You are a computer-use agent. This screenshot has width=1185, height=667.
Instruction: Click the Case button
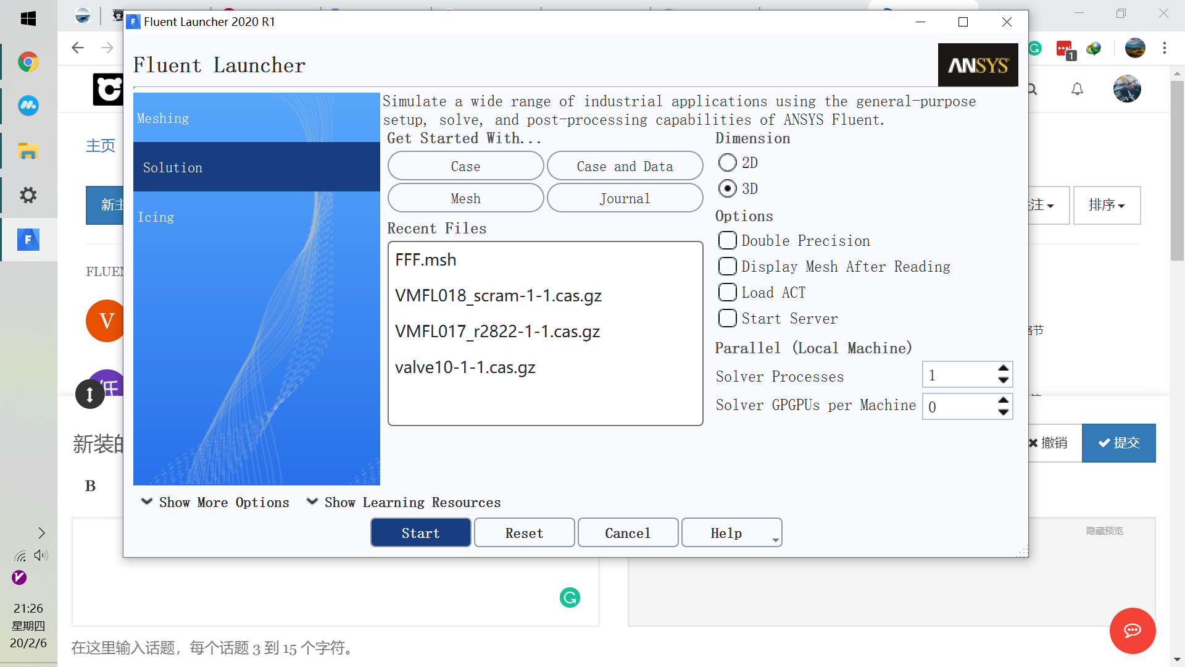[x=465, y=166]
